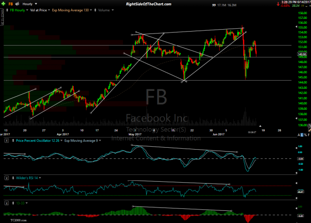Click the gray tool icon beside 136.00
The image size is (311, 223).
(309, 126)
